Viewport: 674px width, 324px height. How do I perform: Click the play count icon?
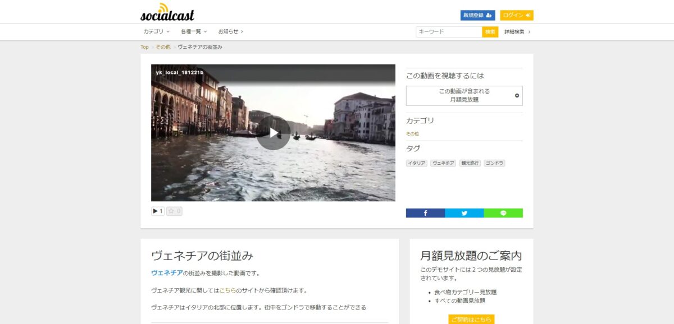[x=157, y=211]
